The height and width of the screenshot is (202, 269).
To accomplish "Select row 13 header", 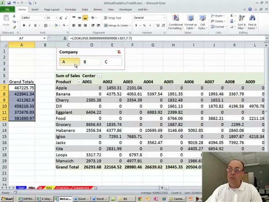I will pyautogui.click(x=4, y=124).
